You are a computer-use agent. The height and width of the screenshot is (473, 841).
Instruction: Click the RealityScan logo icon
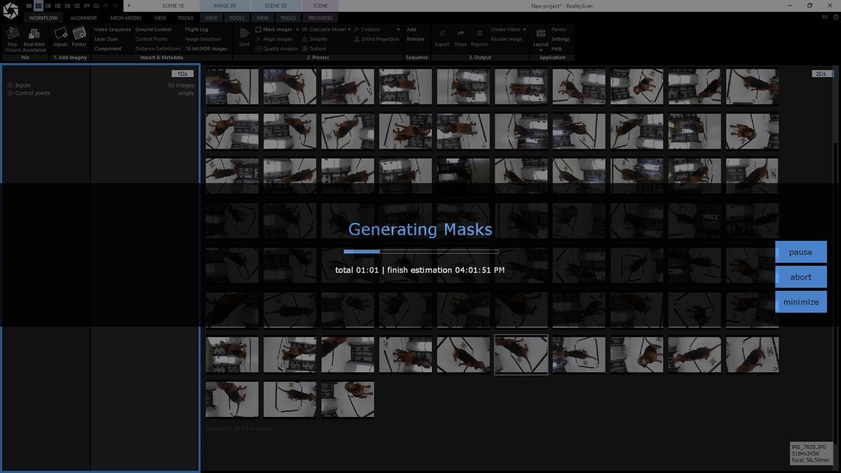pyautogui.click(x=11, y=11)
